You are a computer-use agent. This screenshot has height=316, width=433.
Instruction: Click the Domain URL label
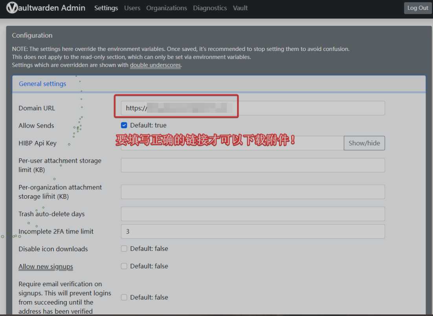(x=37, y=108)
